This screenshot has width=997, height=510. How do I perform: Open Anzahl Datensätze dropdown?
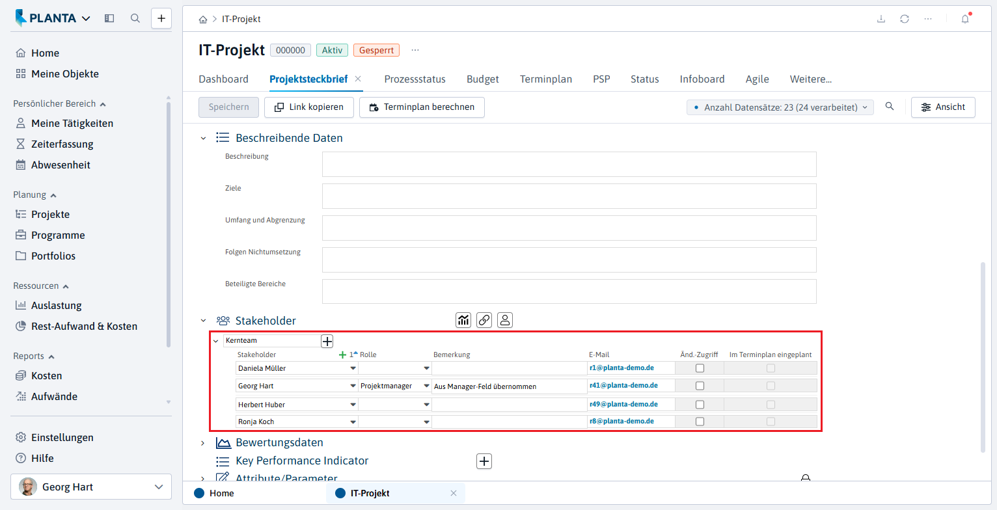click(x=780, y=107)
